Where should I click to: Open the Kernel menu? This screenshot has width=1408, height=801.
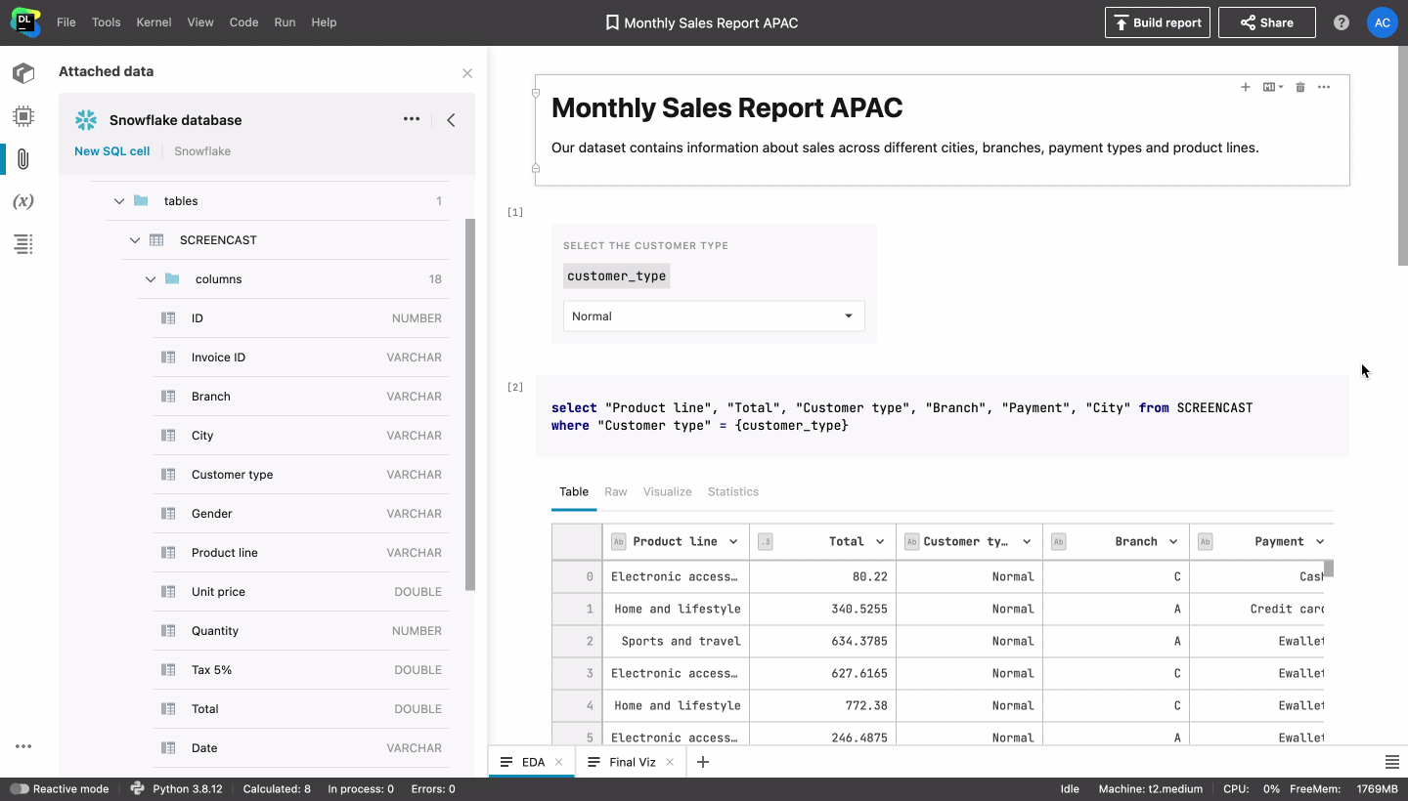(x=154, y=22)
